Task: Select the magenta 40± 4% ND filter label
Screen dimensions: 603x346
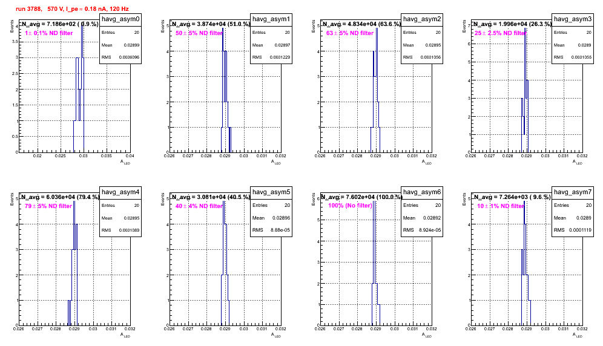Action: tap(199, 206)
